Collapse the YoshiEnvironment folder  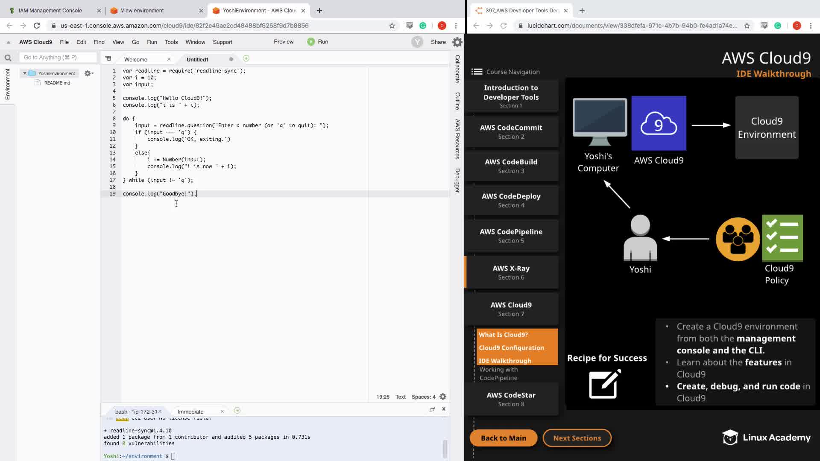[x=25, y=73]
